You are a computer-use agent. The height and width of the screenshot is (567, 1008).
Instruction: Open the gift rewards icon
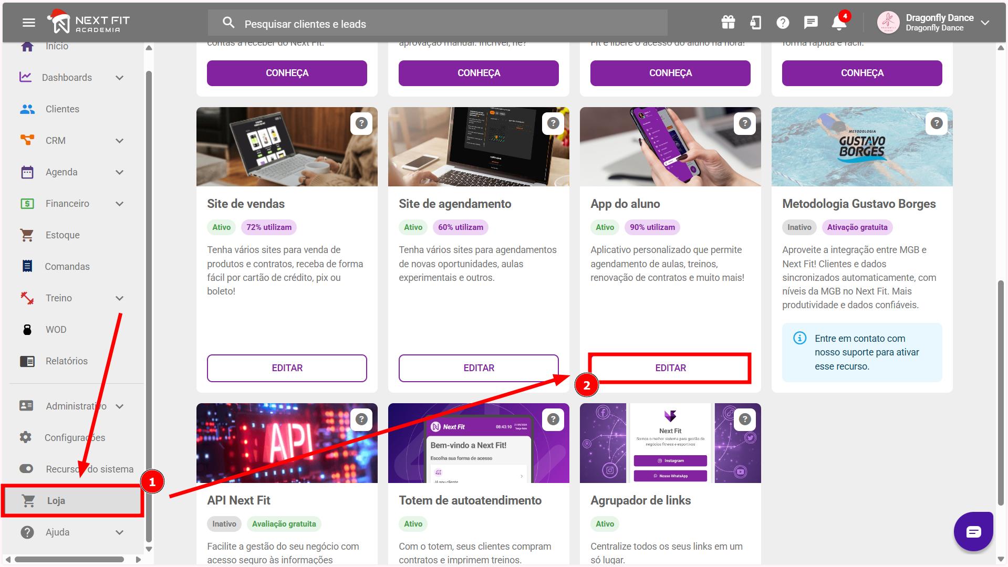coord(728,23)
